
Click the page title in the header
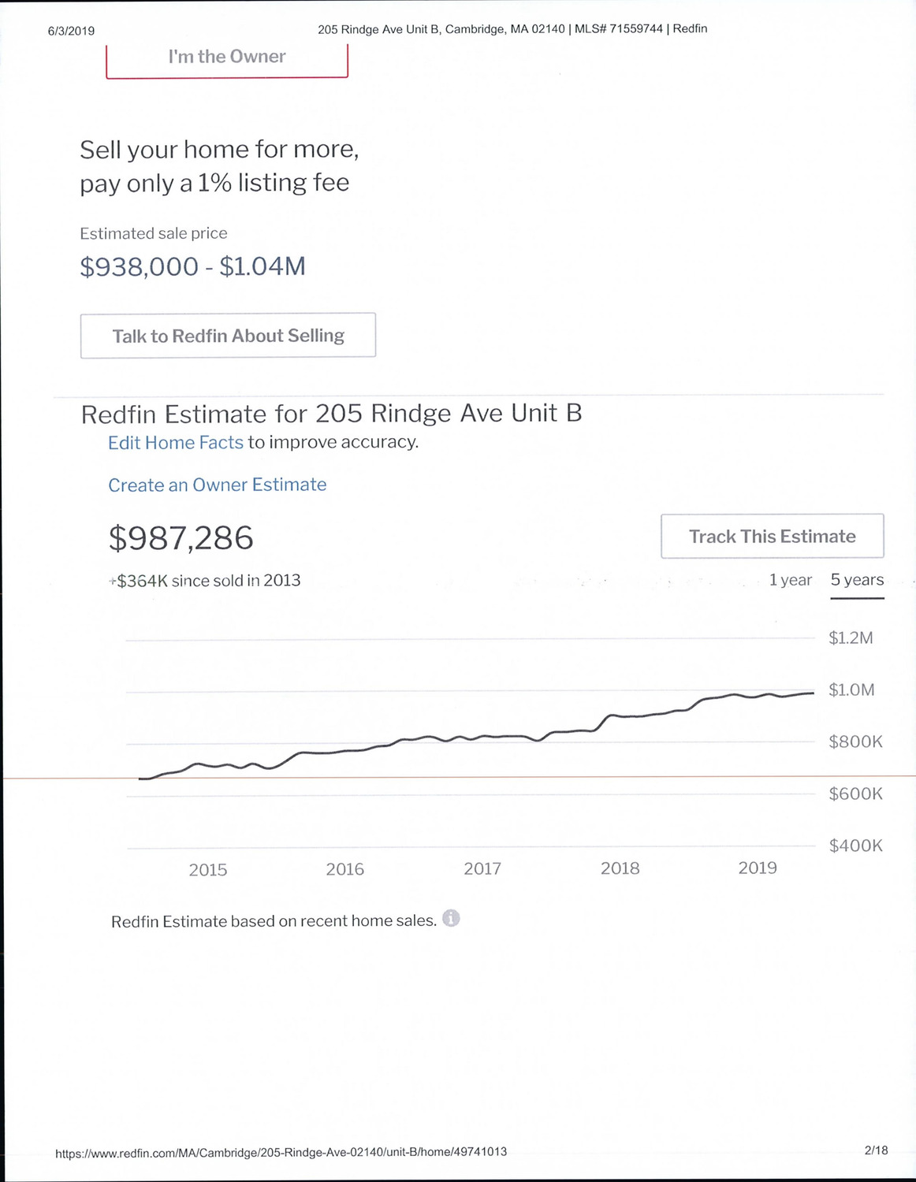tap(512, 29)
